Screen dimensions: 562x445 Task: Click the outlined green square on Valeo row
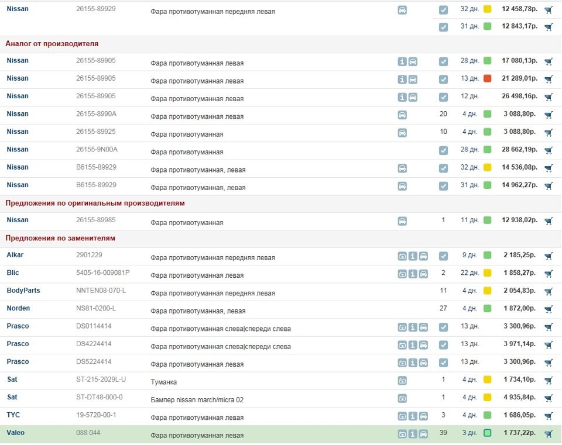[488, 433]
